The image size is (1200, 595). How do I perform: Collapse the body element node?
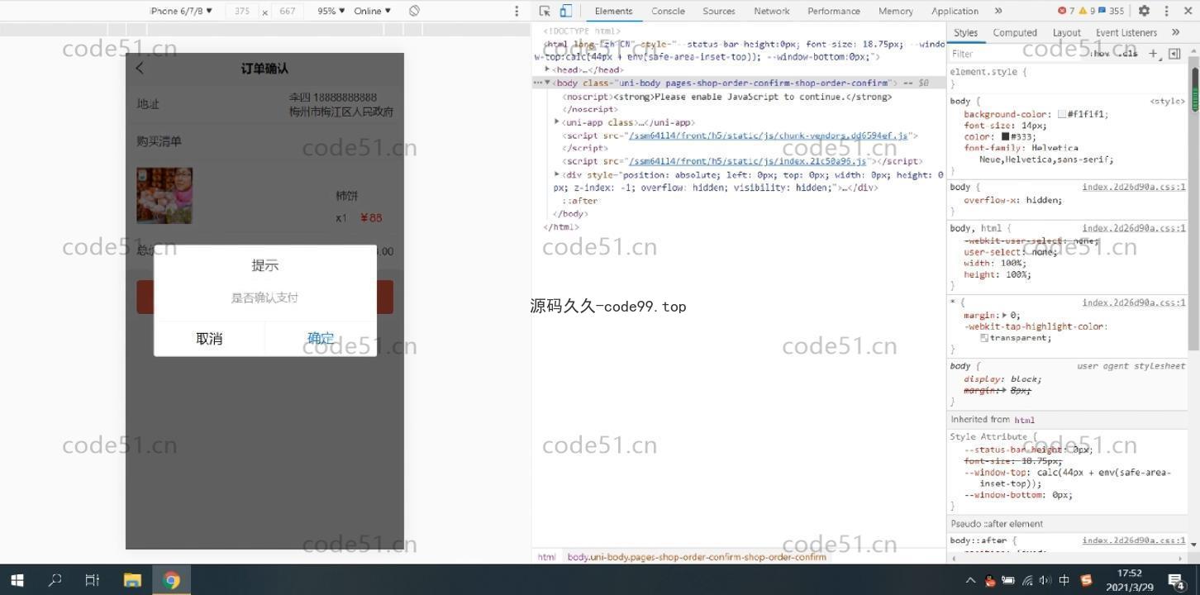[x=548, y=83]
